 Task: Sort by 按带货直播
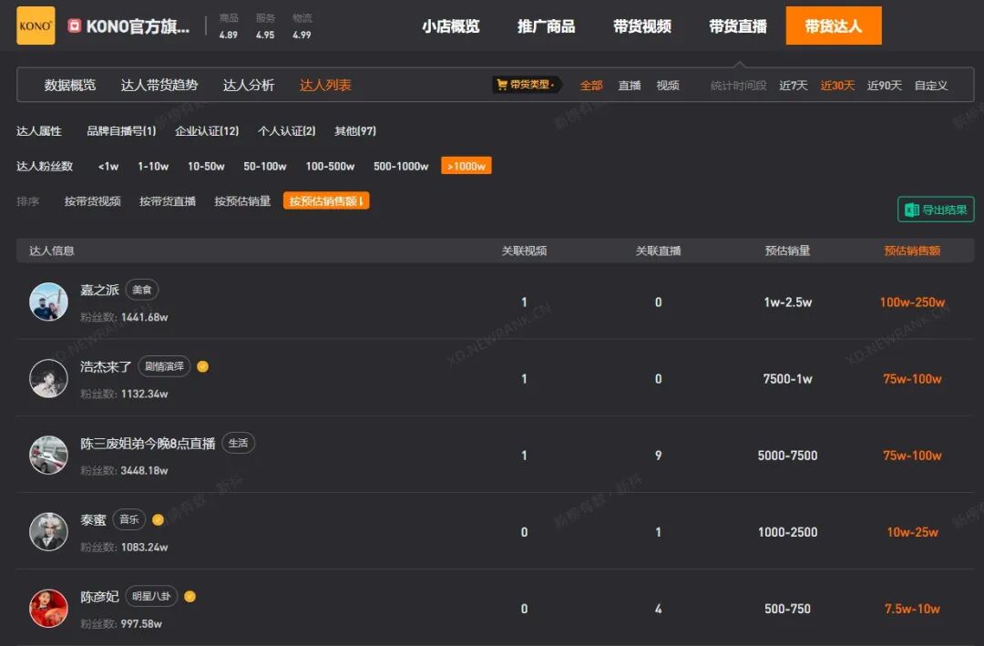click(168, 200)
